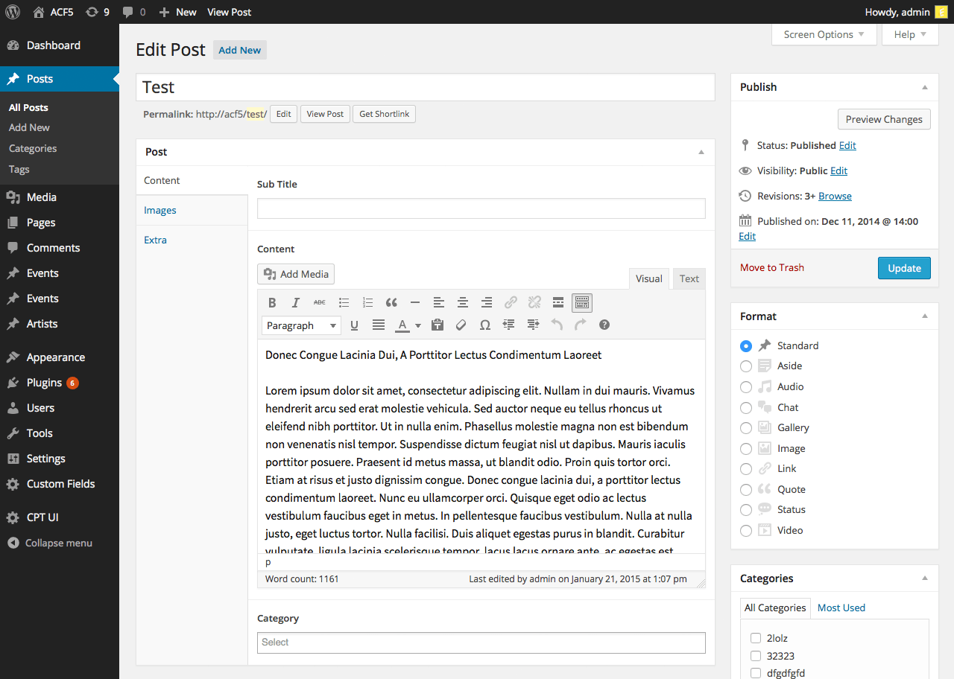Toggle the bulleted list icon
Viewport: 954px width, 679px height.
[344, 302]
